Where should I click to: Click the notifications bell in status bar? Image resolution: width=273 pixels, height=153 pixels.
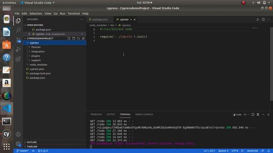click(x=269, y=151)
